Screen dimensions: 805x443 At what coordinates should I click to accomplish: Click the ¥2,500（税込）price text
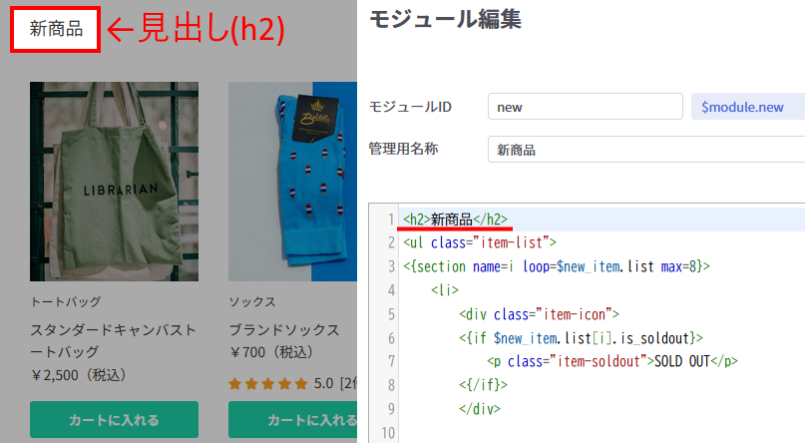pyautogui.click(x=78, y=375)
